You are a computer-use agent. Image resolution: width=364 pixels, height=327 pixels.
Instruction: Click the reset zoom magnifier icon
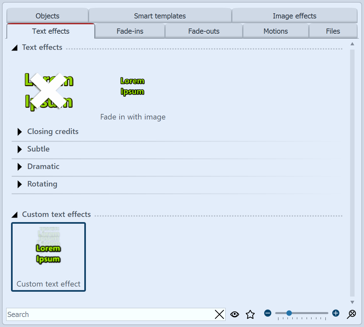351,314
